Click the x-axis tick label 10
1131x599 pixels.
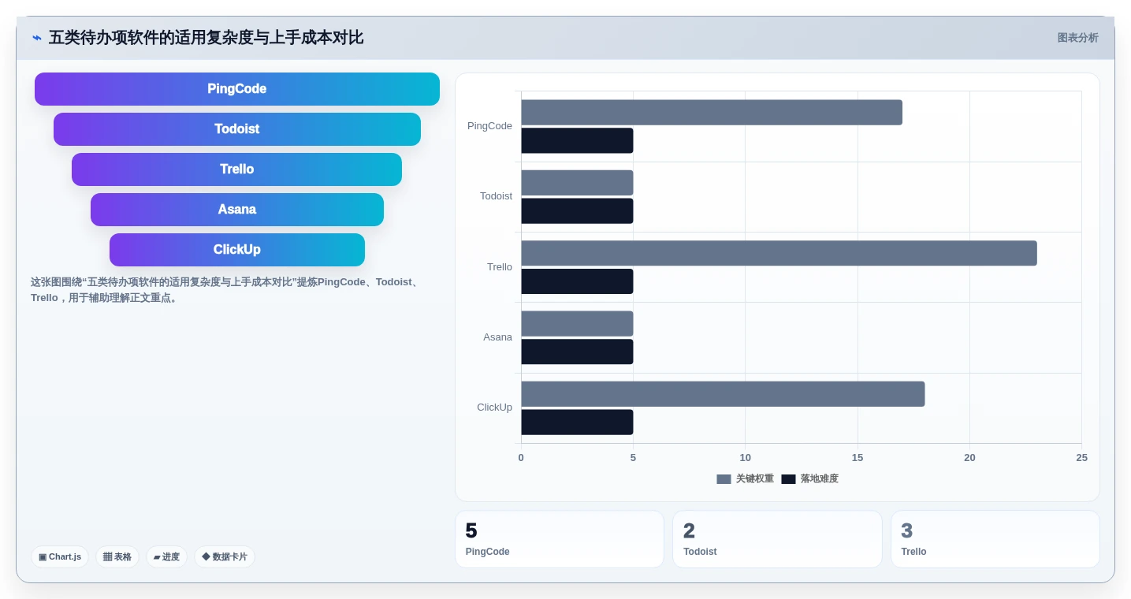745,458
